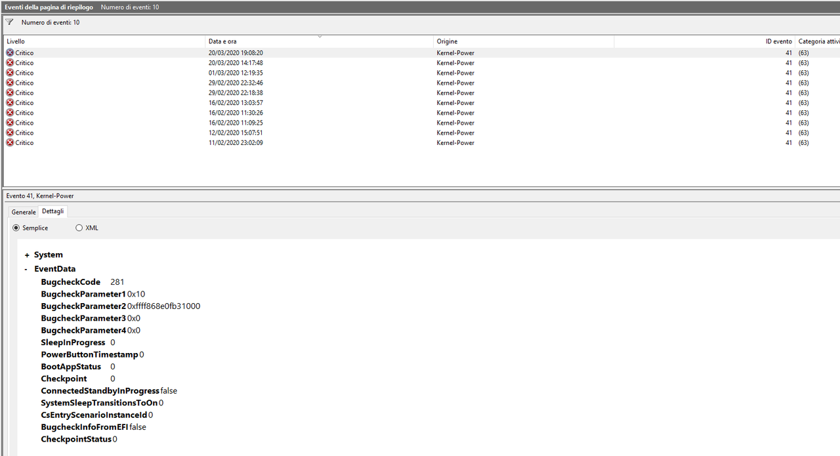Select the Semplice radio button
The image size is (840, 456).
[16, 228]
